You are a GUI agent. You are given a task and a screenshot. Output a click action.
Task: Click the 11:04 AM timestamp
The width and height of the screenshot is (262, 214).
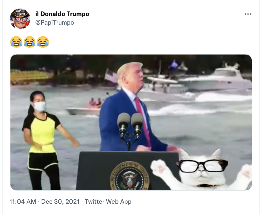(23, 202)
